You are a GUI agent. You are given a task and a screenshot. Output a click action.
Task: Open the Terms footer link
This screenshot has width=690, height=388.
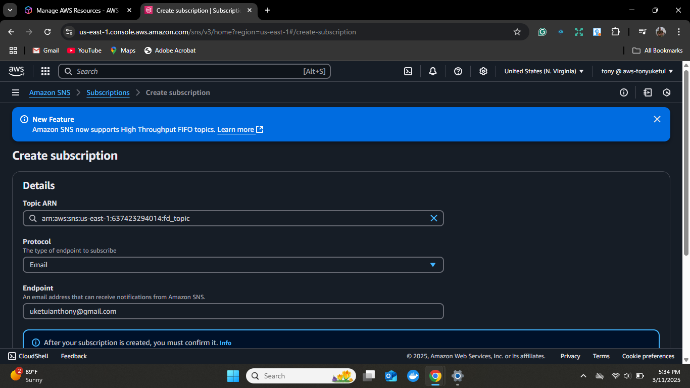601,356
